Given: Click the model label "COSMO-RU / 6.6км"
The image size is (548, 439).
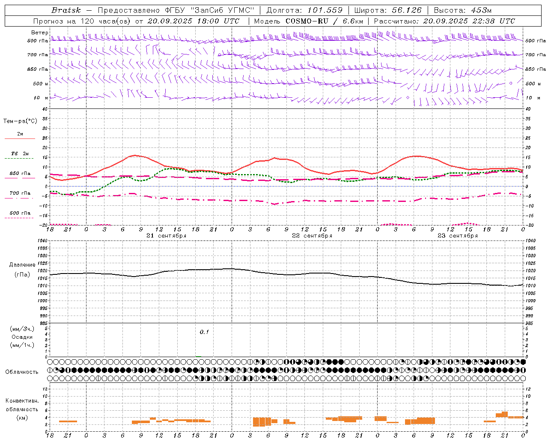Looking at the screenshot, I should (325, 21).
